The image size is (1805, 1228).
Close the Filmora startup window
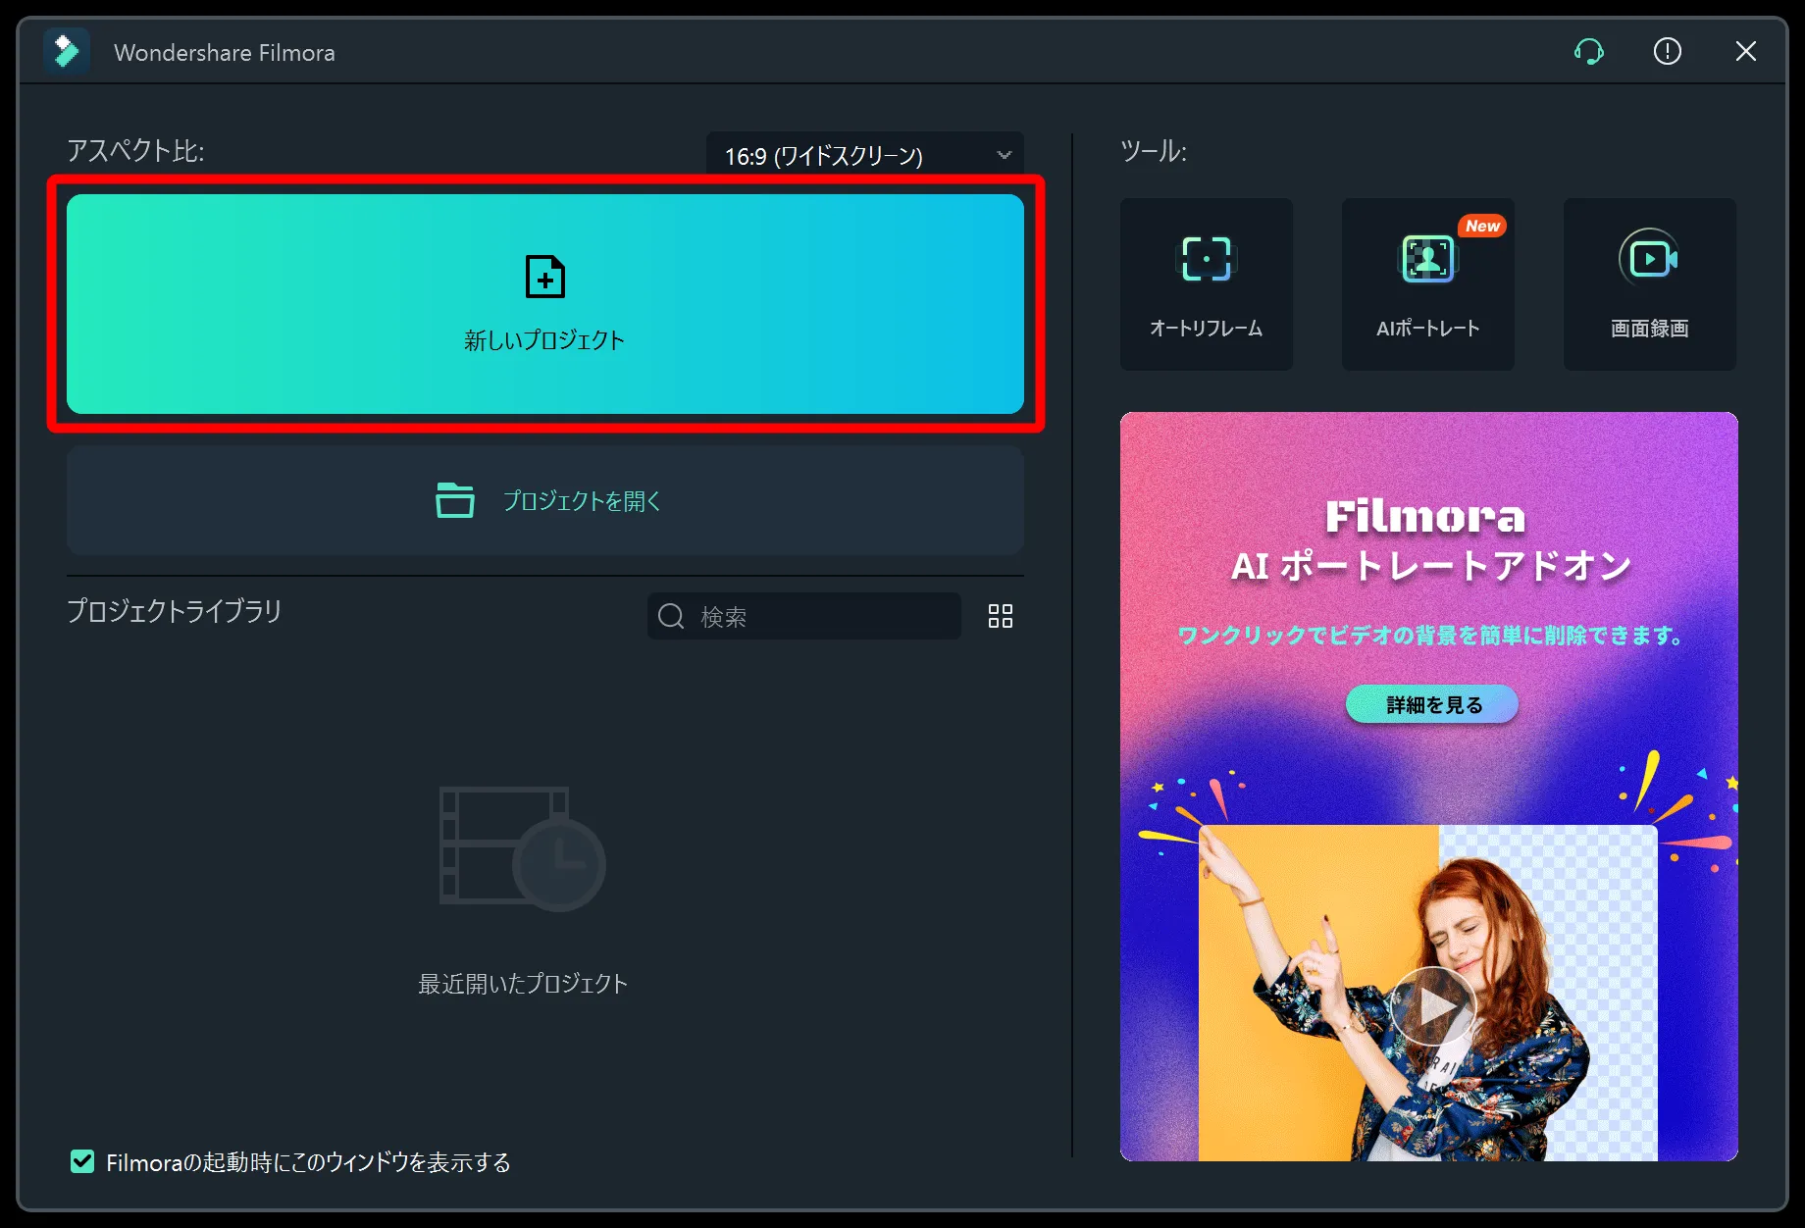(x=1746, y=51)
